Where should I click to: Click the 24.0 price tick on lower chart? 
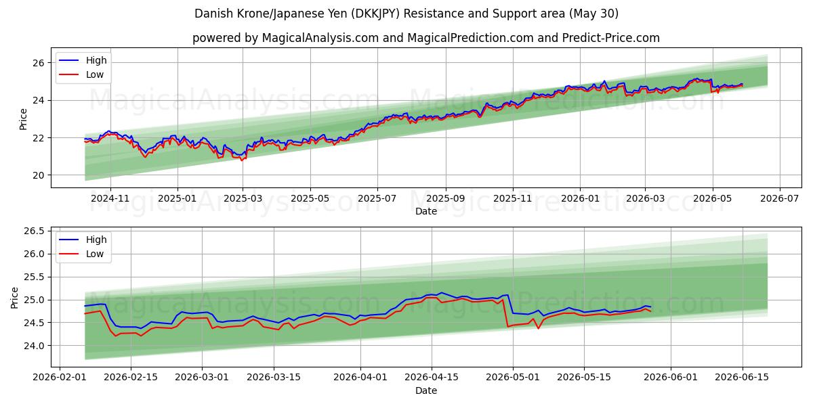pyautogui.click(x=35, y=346)
